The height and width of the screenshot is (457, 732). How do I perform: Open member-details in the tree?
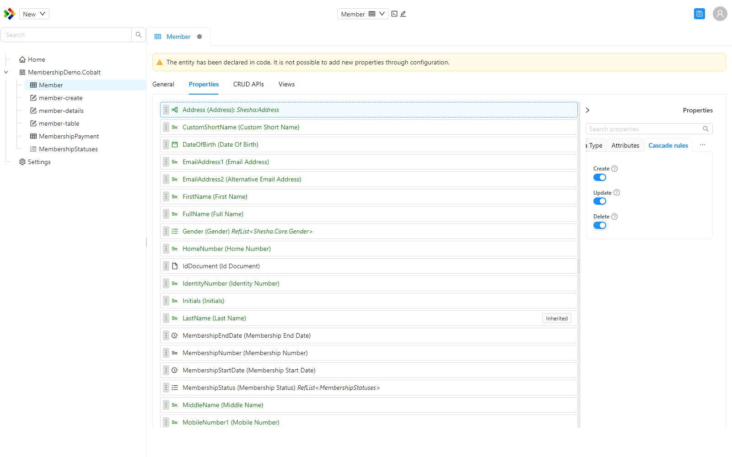tap(61, 111)
